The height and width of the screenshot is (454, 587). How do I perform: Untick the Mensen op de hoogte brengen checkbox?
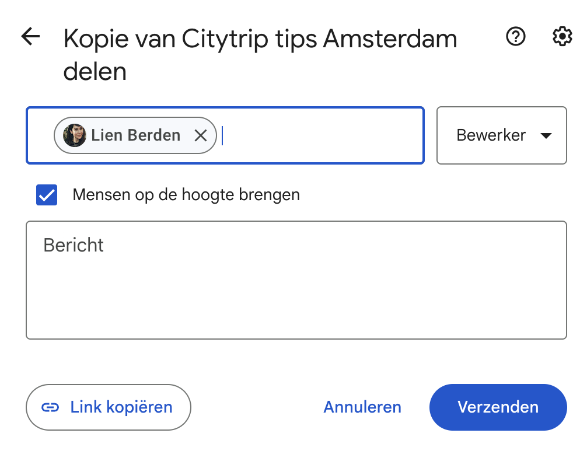(x=47, y=195)
